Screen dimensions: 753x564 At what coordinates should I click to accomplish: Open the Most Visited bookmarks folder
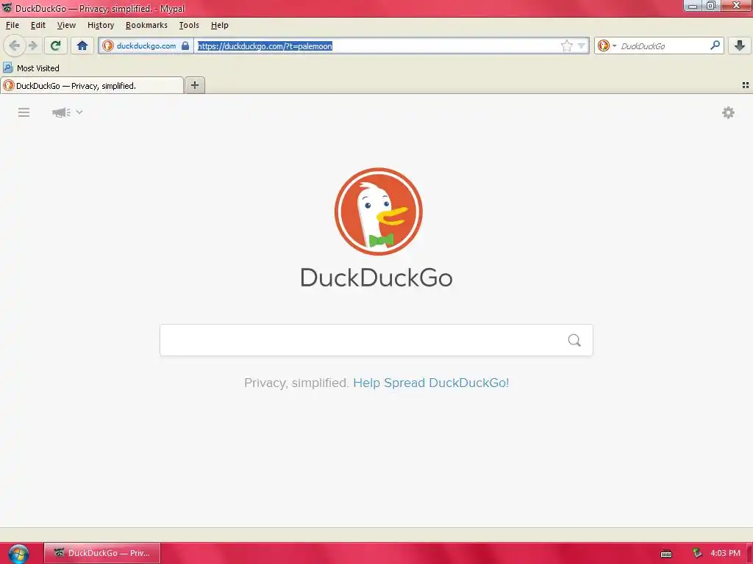tap(31, 68)
